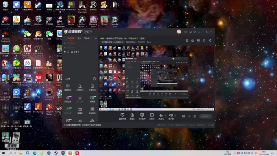Expand the microphone options arrow
This screenshot has height=156, width=277.
(165, 116)
